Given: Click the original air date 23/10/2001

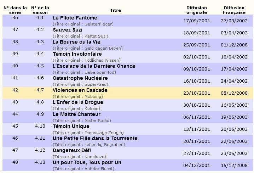Looking at the screenshot, I should (x=197, y=93).
